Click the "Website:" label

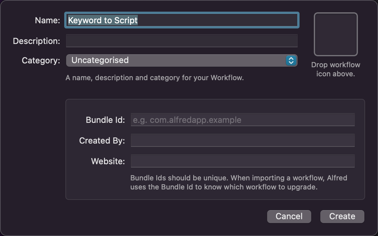pos(108,161)
